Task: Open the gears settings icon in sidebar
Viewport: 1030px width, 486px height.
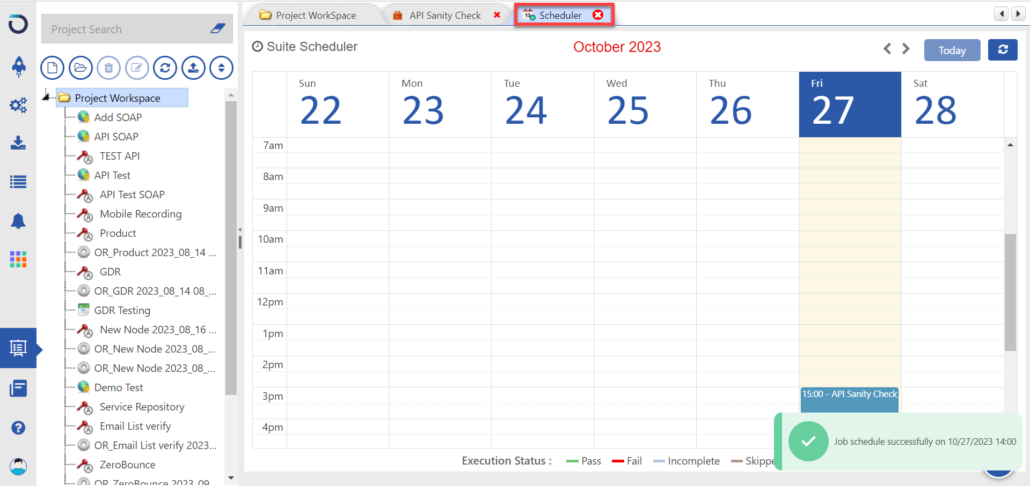Action: click(x=18, y=105)
